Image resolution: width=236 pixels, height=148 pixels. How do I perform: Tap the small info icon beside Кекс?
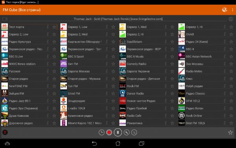point(225,79)
